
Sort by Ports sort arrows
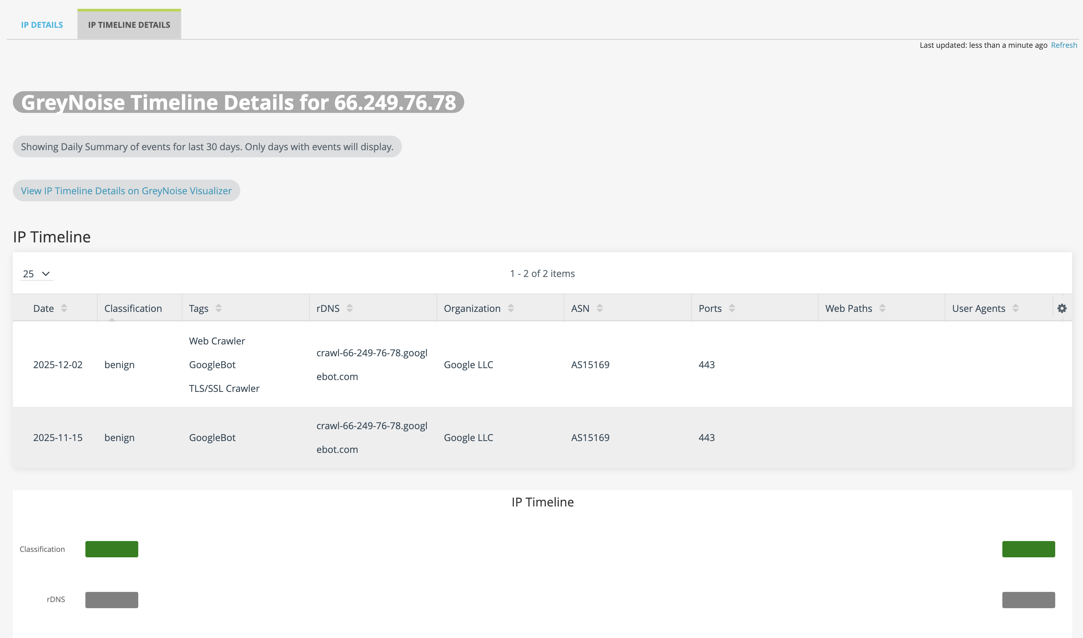pos(732,308)
